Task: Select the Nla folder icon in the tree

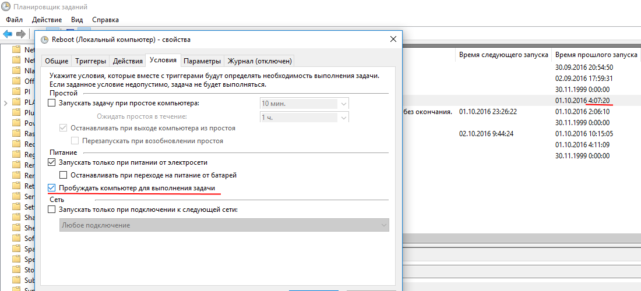Action: pyautogui.click(x=16, y=70)
